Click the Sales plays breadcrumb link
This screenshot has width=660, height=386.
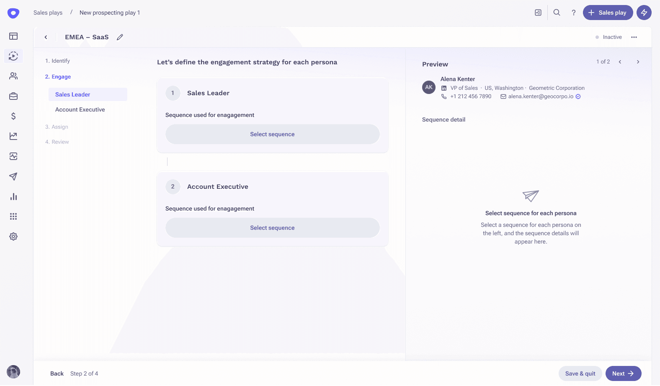48,13
